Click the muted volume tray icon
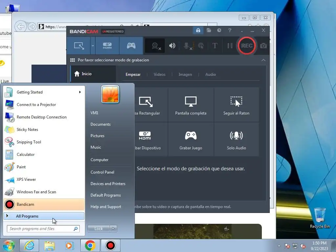This screenshot has height=252, width=336. tap(303, 246)
